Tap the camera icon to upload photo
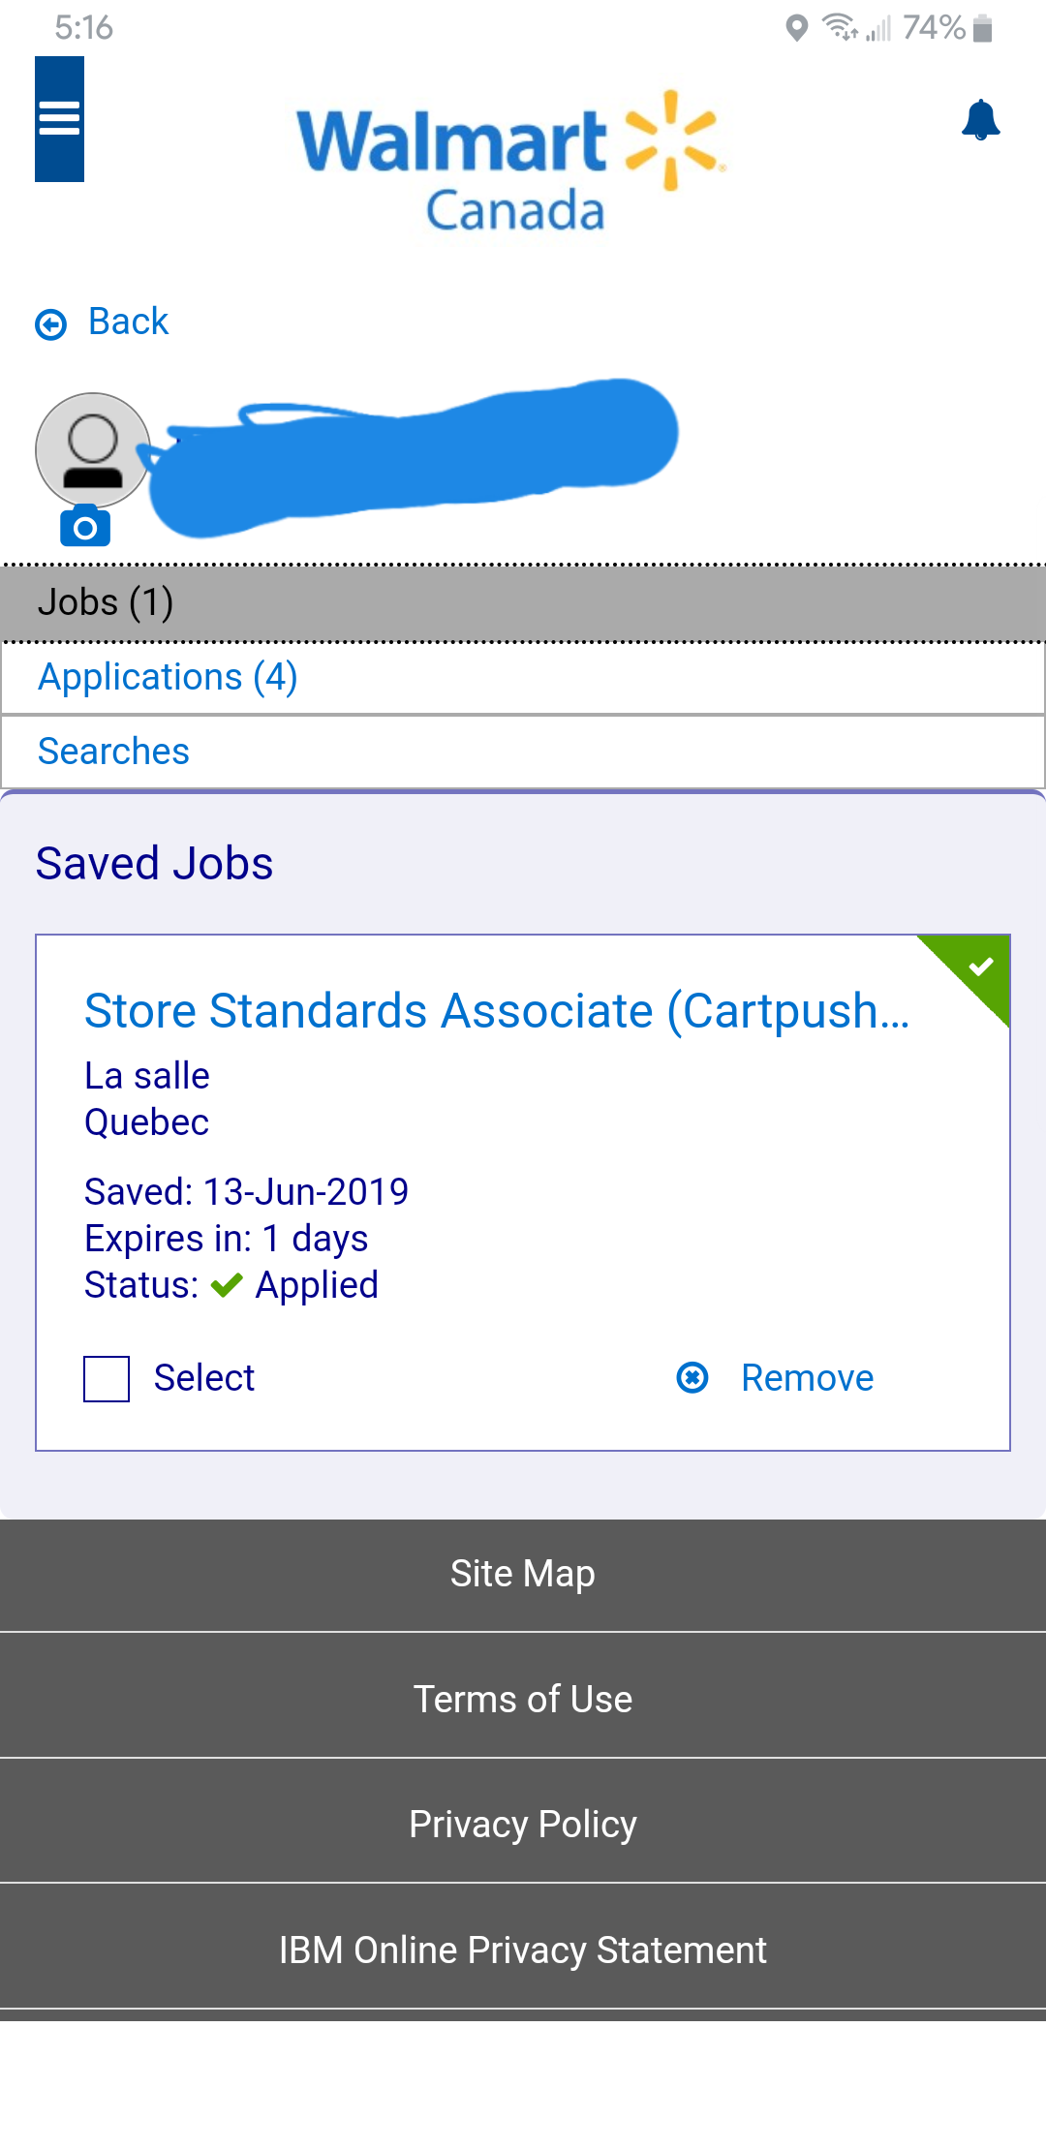 click(x=85, y=526)
